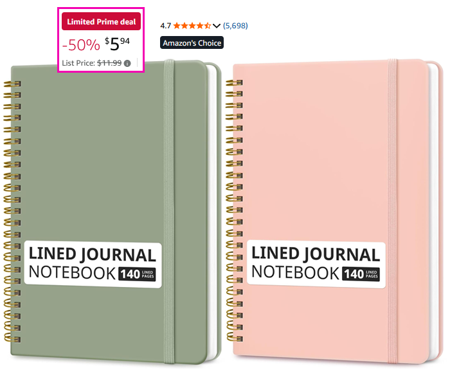Click the 4.7 star rating icons
Screen dimensions: 450x379
point(192,26)
